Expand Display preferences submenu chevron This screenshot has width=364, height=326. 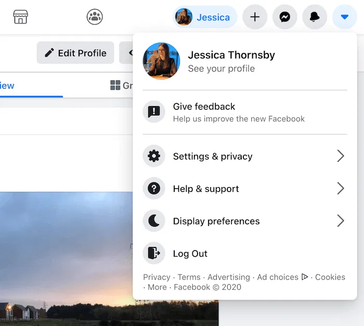341,221
